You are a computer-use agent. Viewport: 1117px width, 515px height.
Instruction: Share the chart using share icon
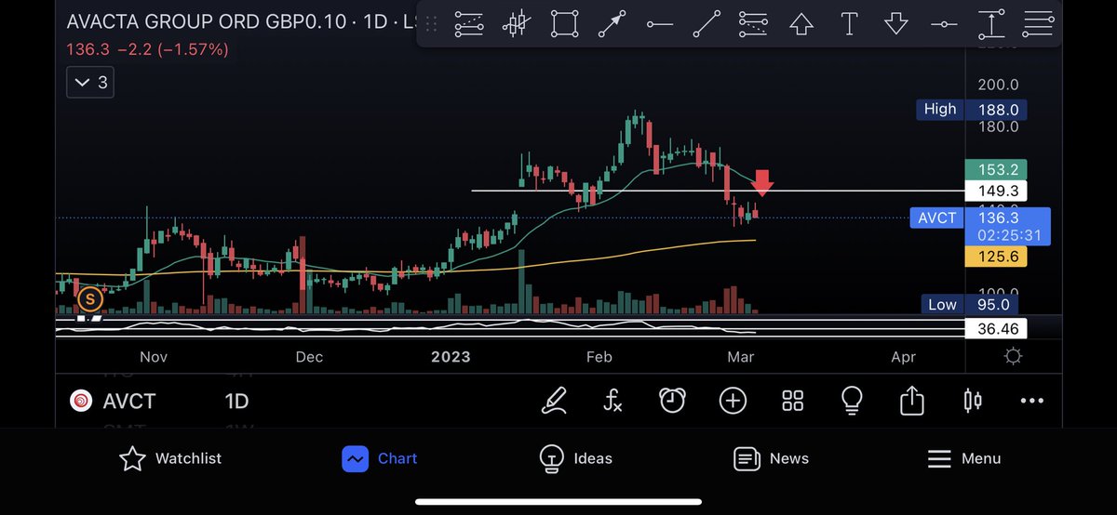[x=912, y=401]
